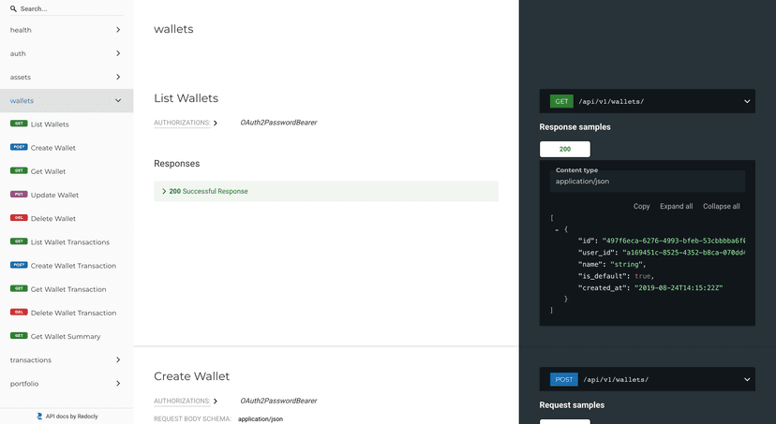Open Delete Wallet Transaction sidebar entry
Screen dimensions: 776x424
(x=73, y=313)
